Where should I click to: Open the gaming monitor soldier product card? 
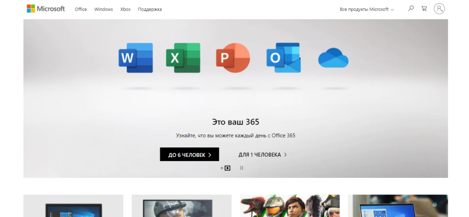pyautogui.click(x=181, y=206)
